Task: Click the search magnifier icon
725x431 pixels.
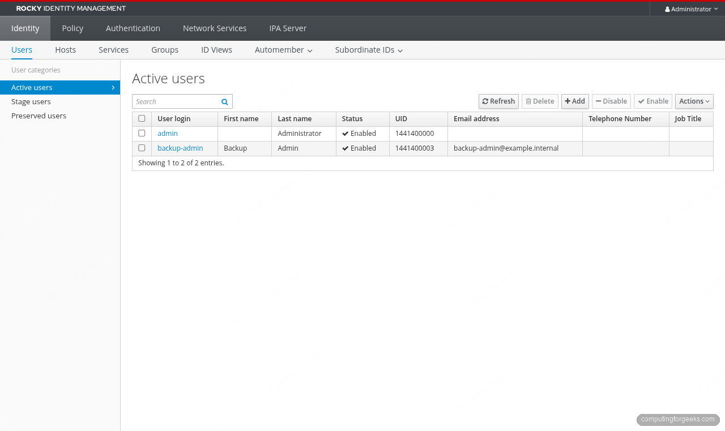Action: pos(224,101)
